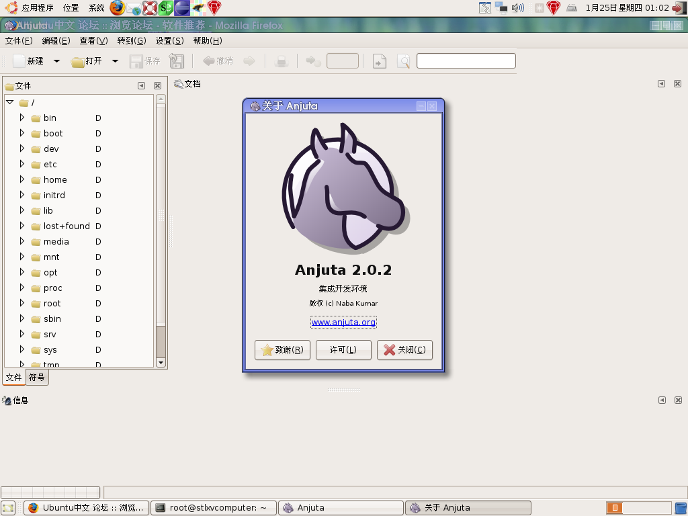The image size is (688, 516).
Task: Close the 文档 panel
Action: pos(677,83)
